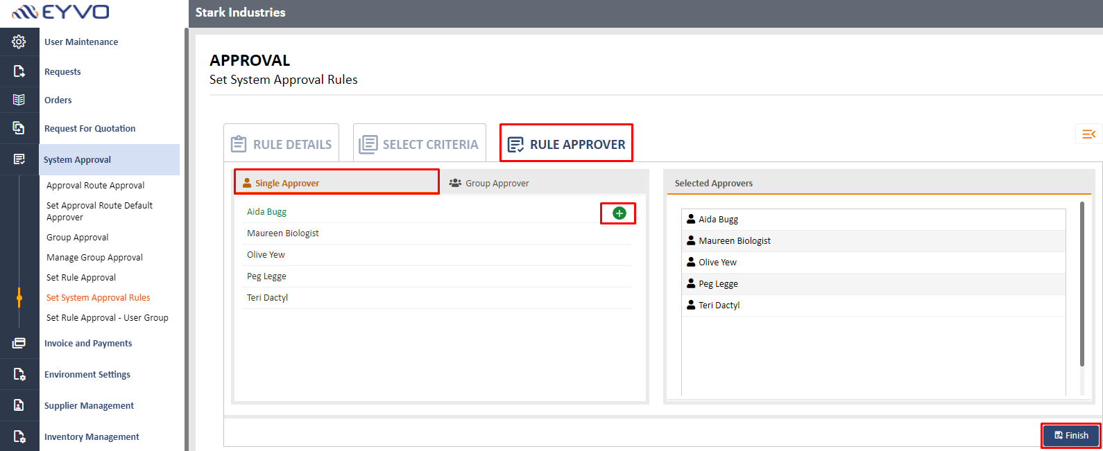1103x451 pixels.
Task: Expand Supplier Management menu
Action: click(x=89, y=406)
